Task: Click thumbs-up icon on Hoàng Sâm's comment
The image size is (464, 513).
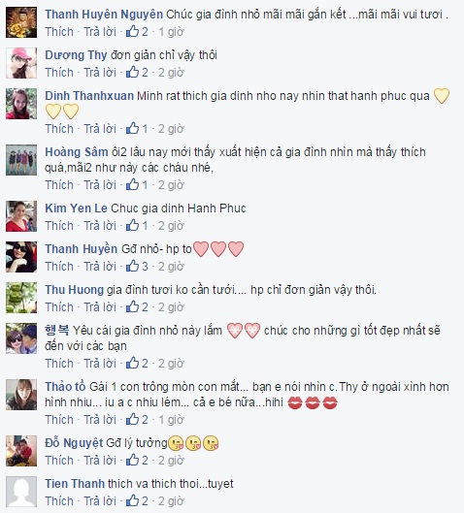Action: pyautogui.click(x=133, y=184)
